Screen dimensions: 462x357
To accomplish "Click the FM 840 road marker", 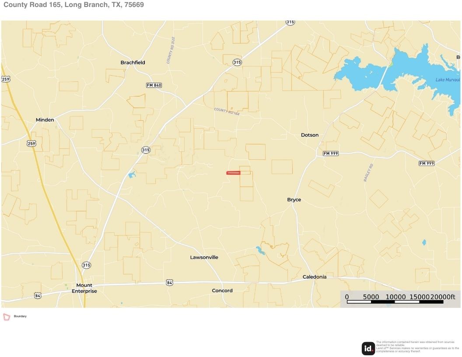I will [154, 85].
